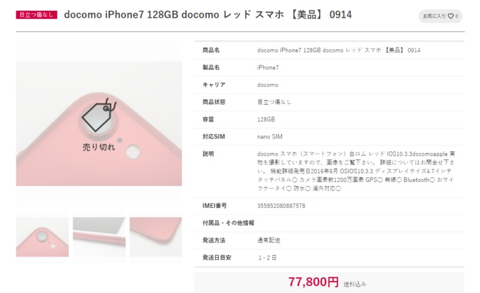Click the 77,800円 price text
Viewport: 480px width, 293px height.
[x=313, y=282]
